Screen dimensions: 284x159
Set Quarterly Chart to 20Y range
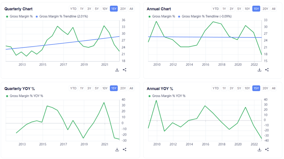[123, 9]
